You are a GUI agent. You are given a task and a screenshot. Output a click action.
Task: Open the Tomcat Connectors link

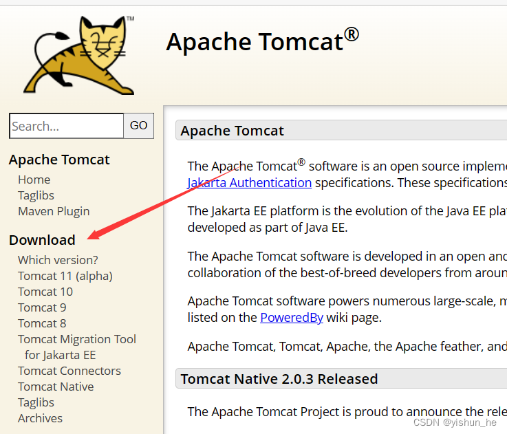69,371
